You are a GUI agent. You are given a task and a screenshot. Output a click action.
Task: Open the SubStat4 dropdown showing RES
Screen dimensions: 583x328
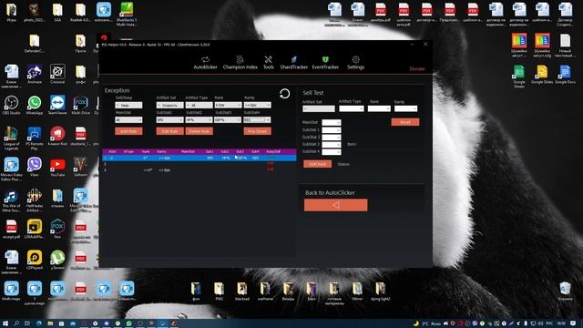click(x=257, y=119)
